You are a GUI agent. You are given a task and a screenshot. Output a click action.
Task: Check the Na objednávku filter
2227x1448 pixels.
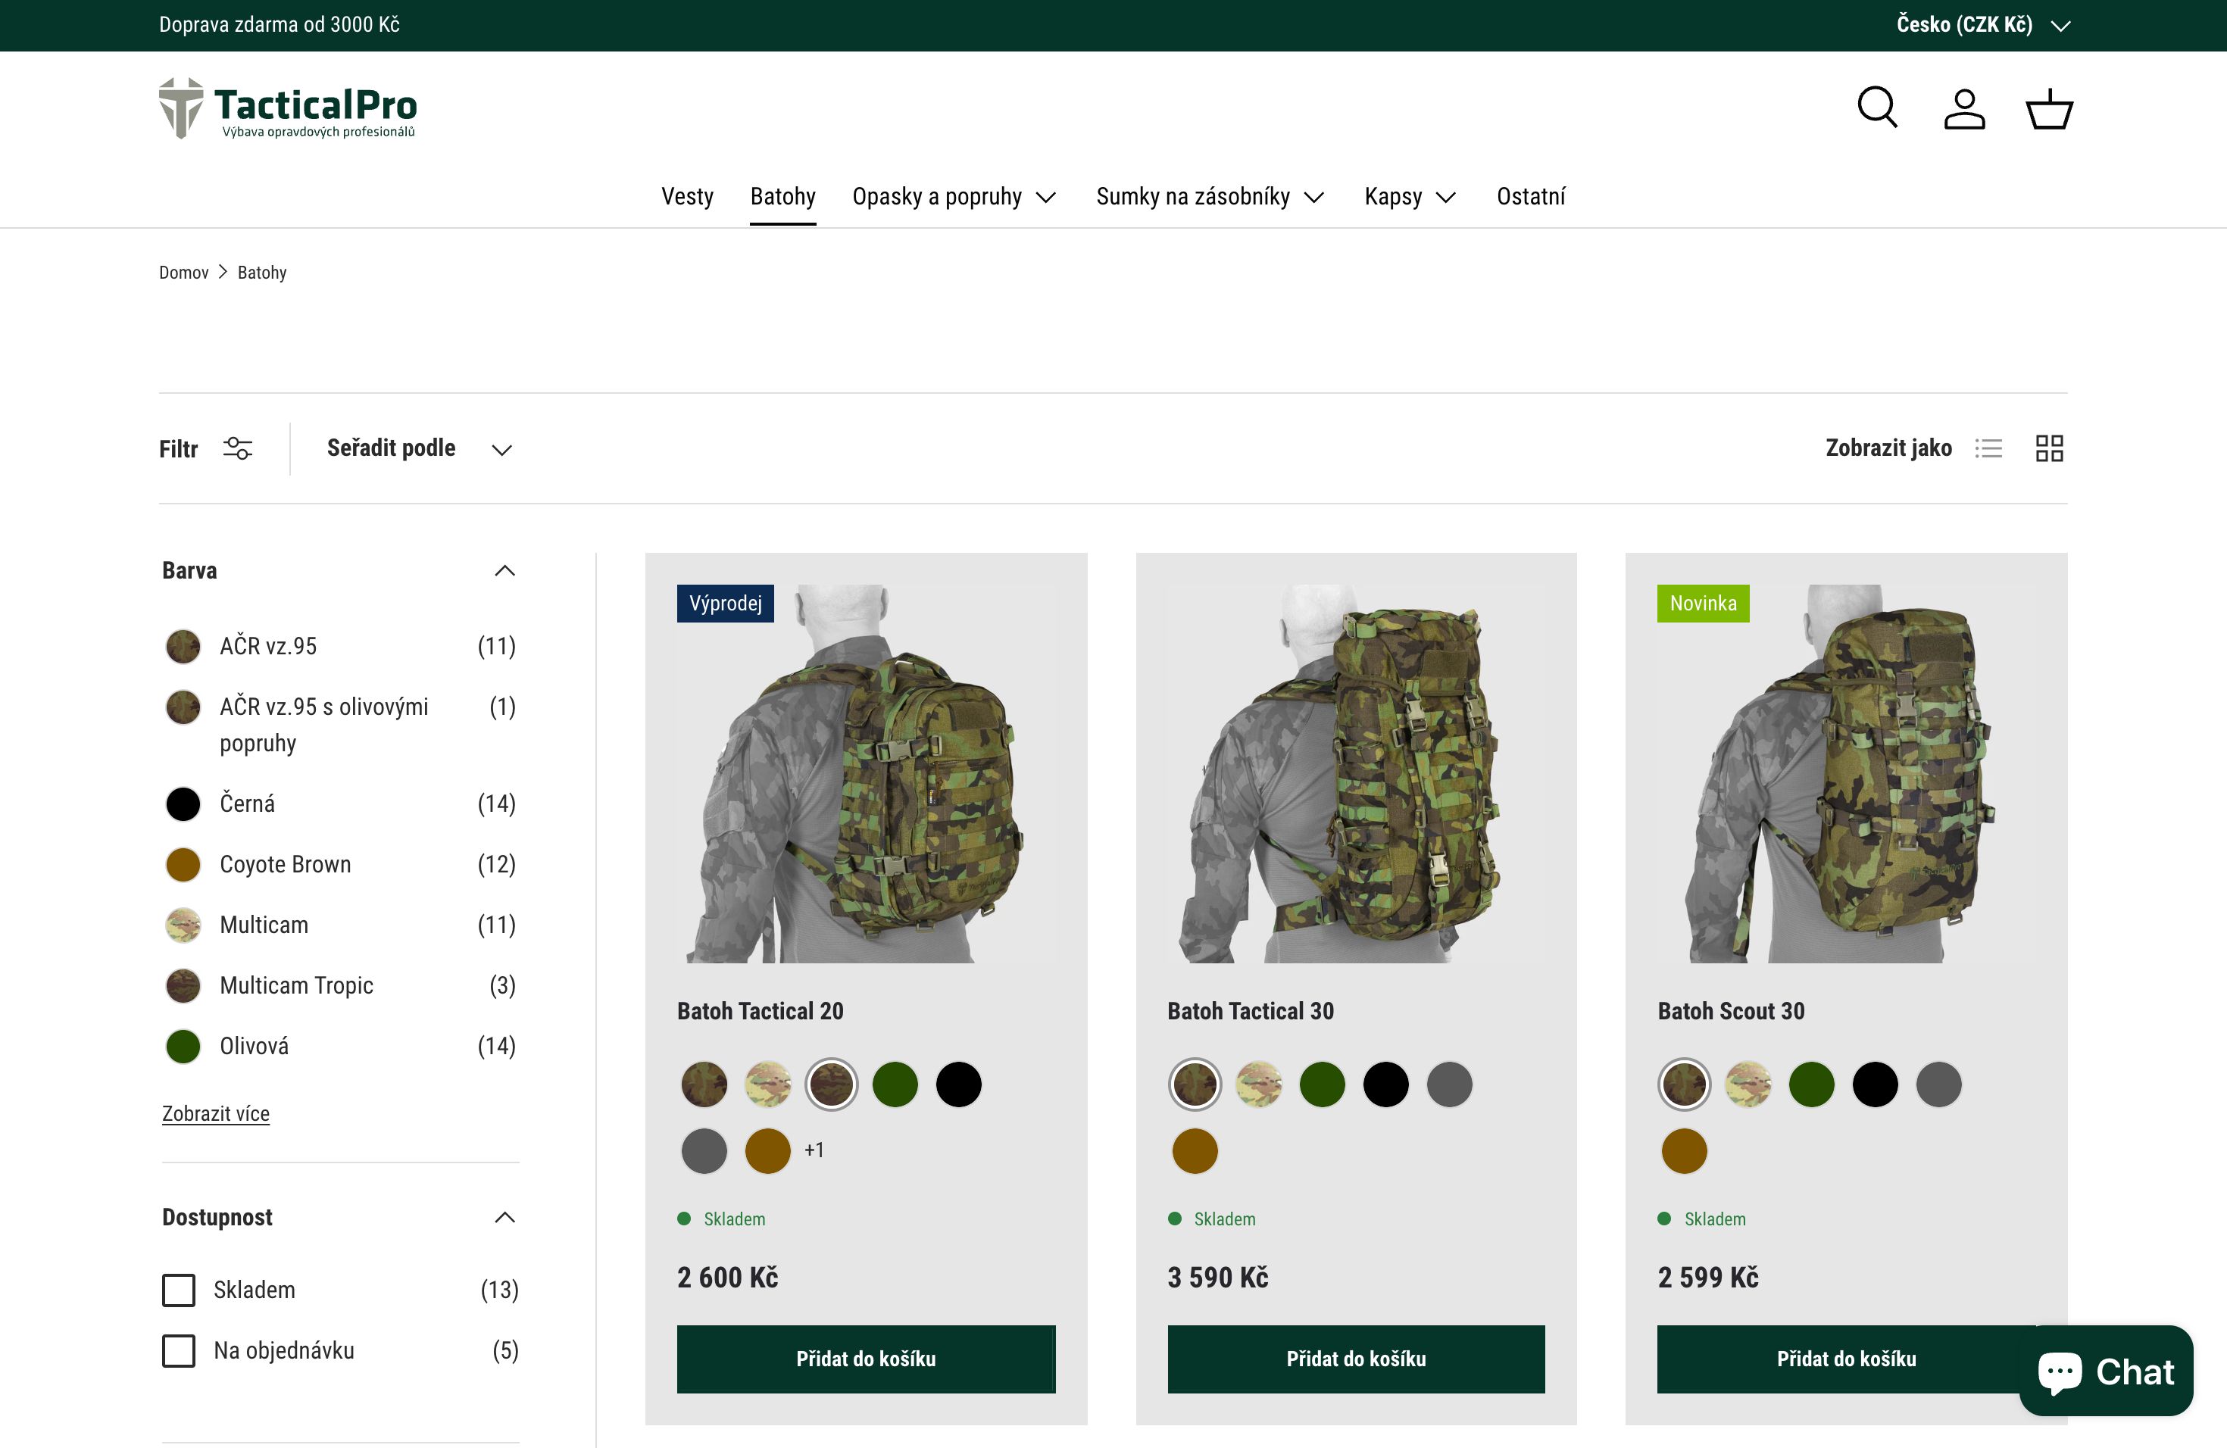click(x=179, y=1351)
